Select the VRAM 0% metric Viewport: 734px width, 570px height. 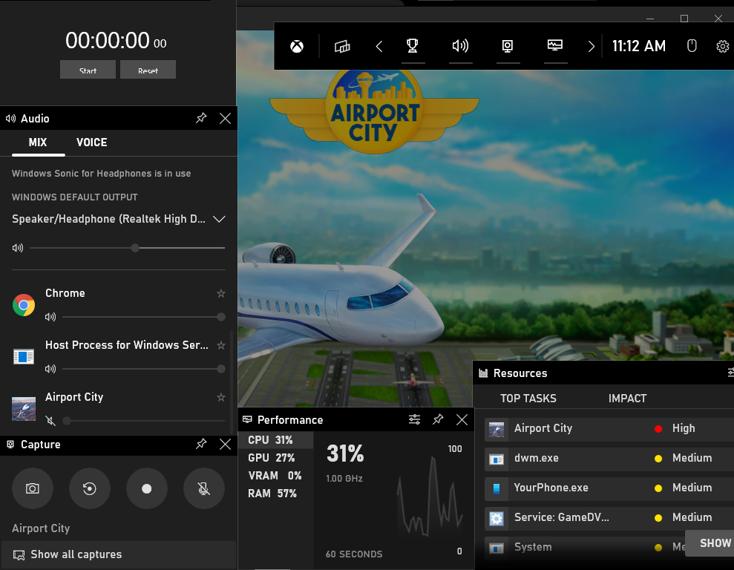click(276, 476)
